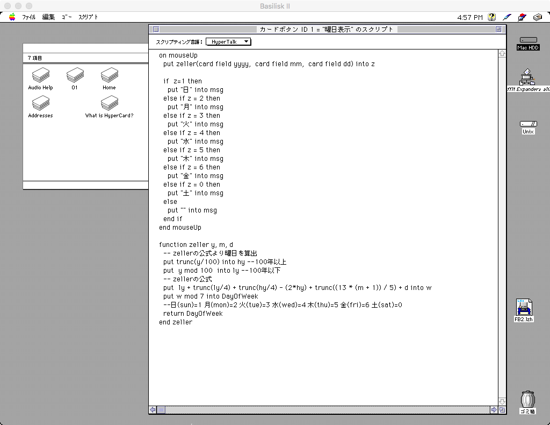Open the 編集 menu
Screen dimensions: 550x425
pos(48,17)
